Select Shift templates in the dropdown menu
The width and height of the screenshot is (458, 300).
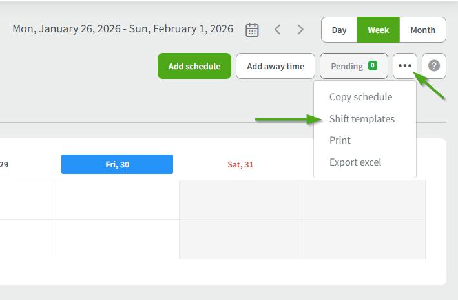tap(362, 119)
